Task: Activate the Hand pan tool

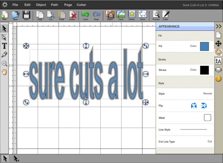Action: point(4,72)
